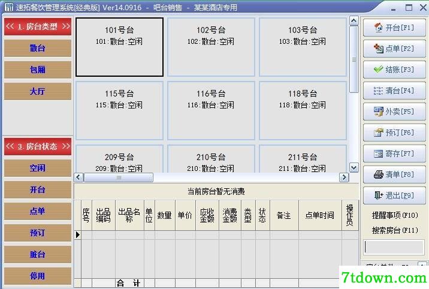
Task: Click table grid scroll up arrow
Action: click(x=354, y=21)
